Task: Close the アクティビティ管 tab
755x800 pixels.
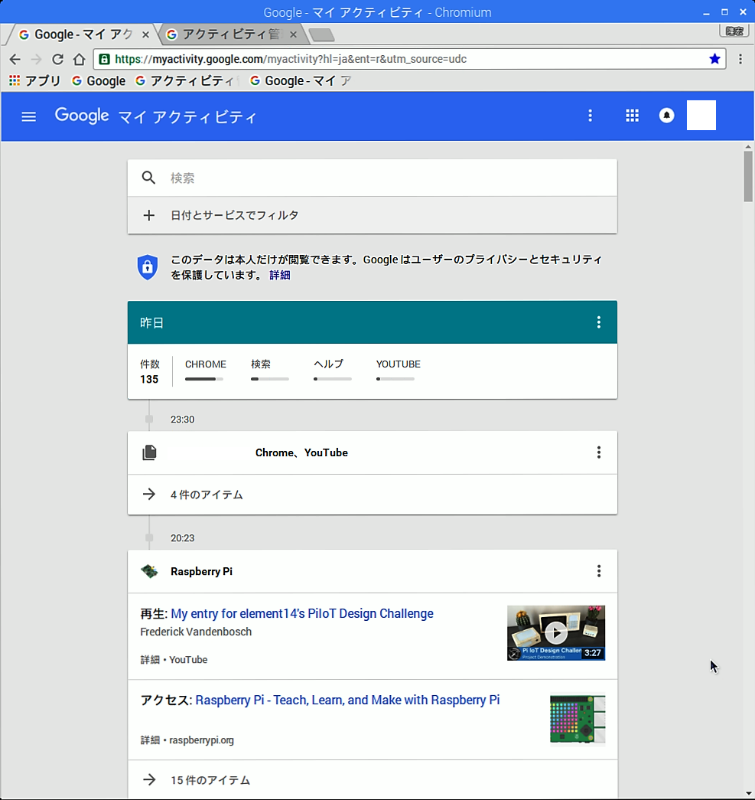Action: (293, 34)
